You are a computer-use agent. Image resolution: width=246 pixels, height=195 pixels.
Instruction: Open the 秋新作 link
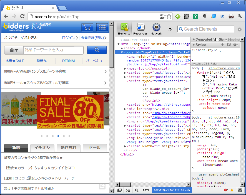pos(42,61)
